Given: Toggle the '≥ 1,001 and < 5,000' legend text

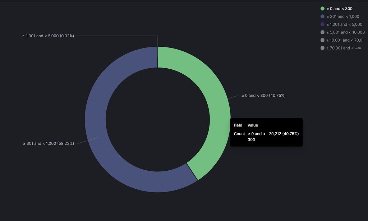Looking at the screenshot, I should [344, 24].
